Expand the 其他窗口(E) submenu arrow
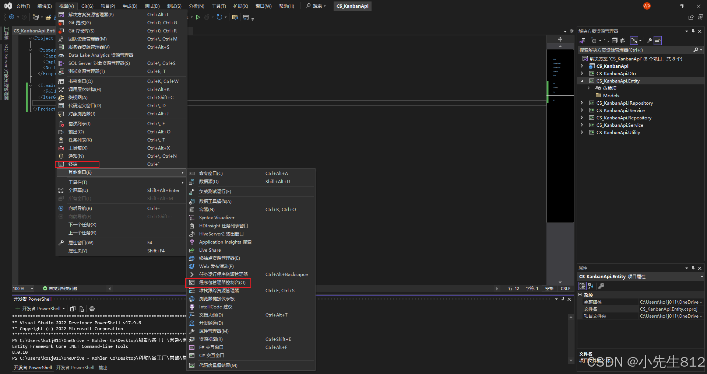Screen dimensions: 707x374 click(x=182, y=172)
